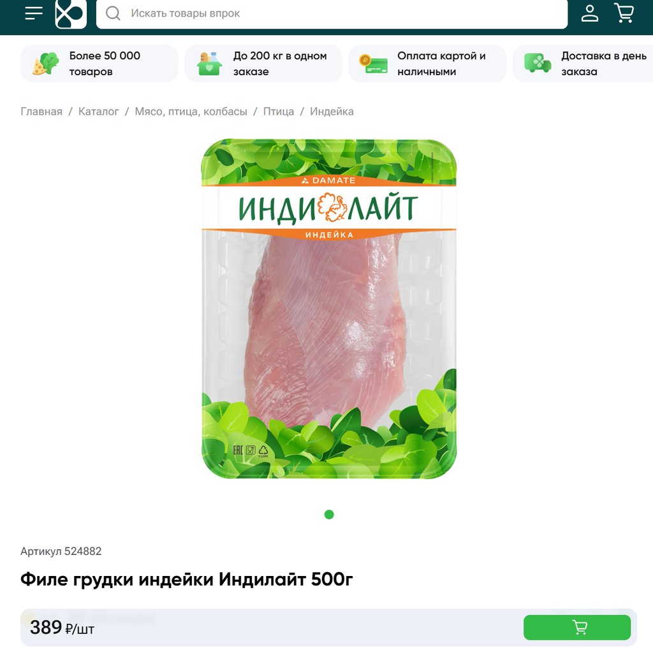The image size is (653, 648).
Task: Click the cheese and greens icon
Action: click(45, 64)
